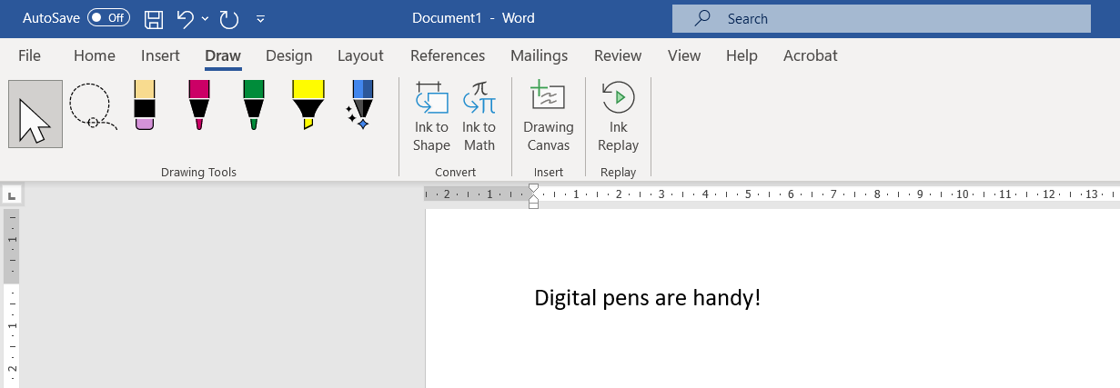Screen dimensions: 1120x388
Task: Select the blue sparkle Action Pen
Action: tap(361, 104)
